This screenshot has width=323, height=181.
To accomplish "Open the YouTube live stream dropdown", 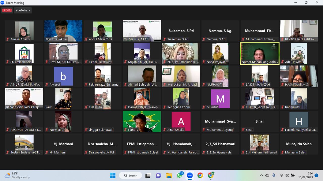I will tap(23, 10).
